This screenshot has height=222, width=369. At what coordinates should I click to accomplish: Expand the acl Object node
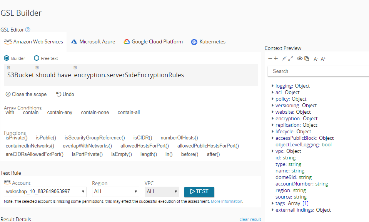pyautogui.click(x=272, y=92)
